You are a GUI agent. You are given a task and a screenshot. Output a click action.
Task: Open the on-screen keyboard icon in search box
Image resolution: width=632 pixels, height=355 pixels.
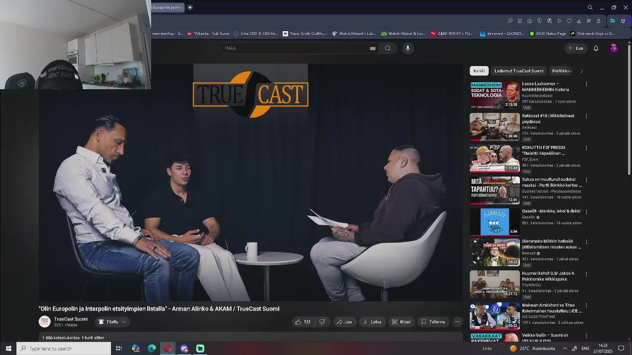[373, 48]
